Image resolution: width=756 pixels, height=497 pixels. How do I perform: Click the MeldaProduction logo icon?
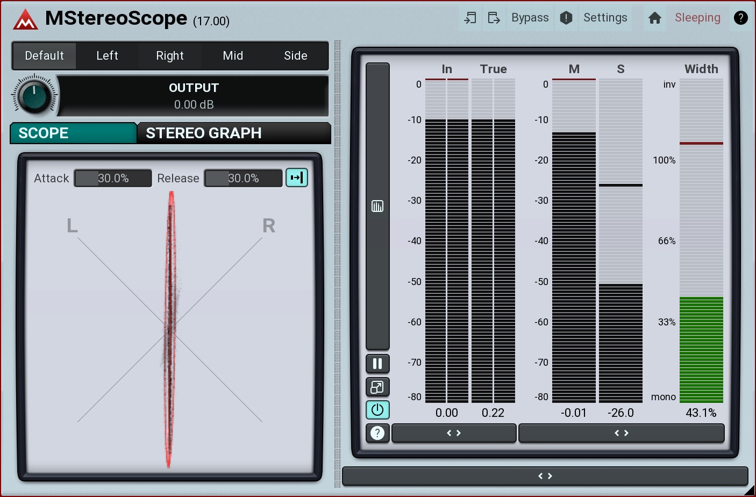(x=25, y=19)
